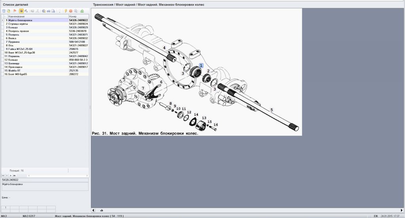Image resolution: width=405 pixels, height=218 pixels.
Task: Click callout 16 on the diagram
Action: pos(216,124)
